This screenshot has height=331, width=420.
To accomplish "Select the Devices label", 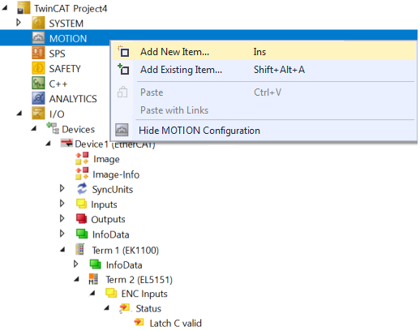I will click(x=79, y=129).
